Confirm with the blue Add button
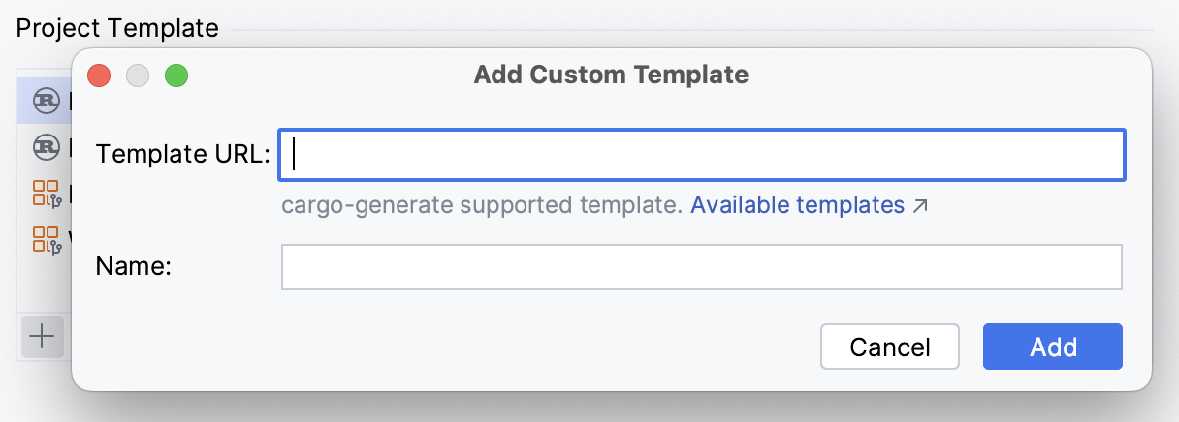This screenshot has height=422, width=1179. [x=1052, y=347]
